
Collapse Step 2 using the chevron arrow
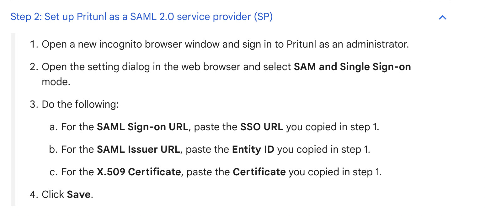[442, 17]
